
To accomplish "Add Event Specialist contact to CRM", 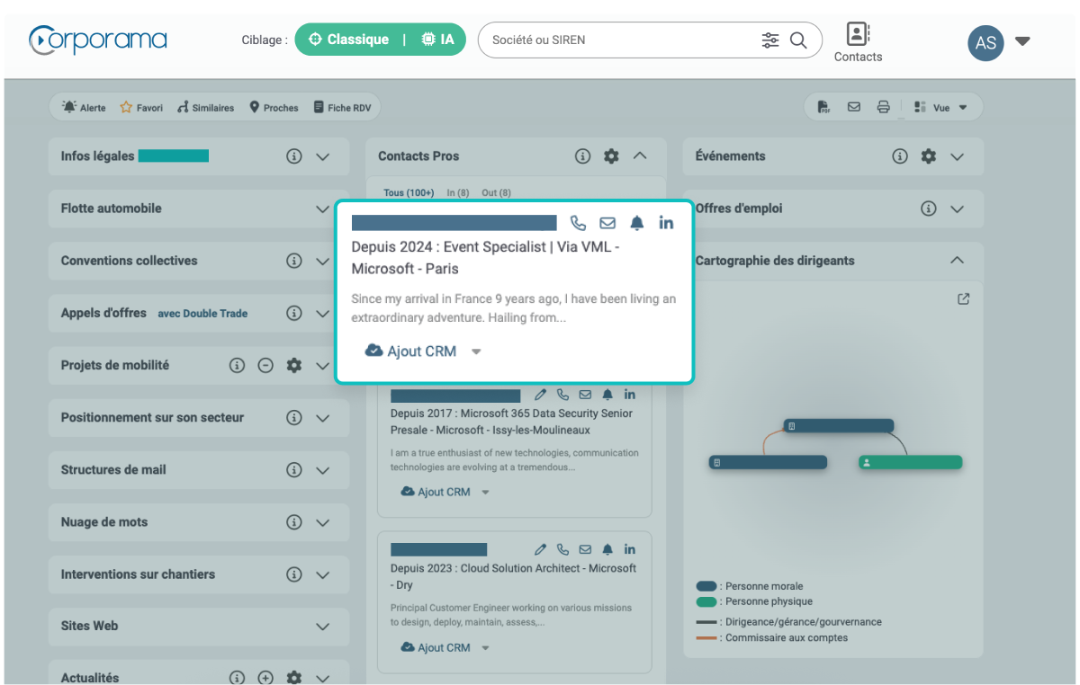I will point(411,351).
